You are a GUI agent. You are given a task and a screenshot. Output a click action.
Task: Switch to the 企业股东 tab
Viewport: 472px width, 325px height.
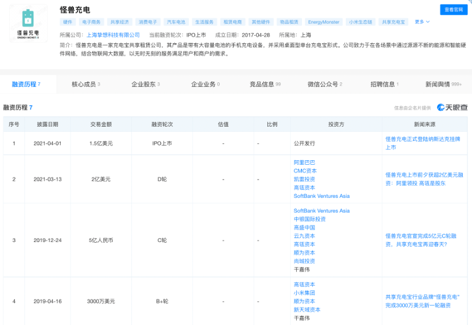coord(146,84)
